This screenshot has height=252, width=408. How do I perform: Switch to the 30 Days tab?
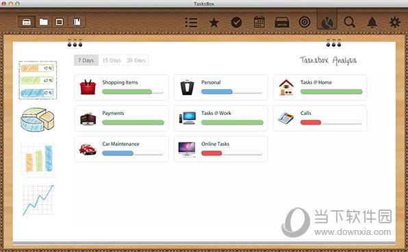[x=136, y=60]
